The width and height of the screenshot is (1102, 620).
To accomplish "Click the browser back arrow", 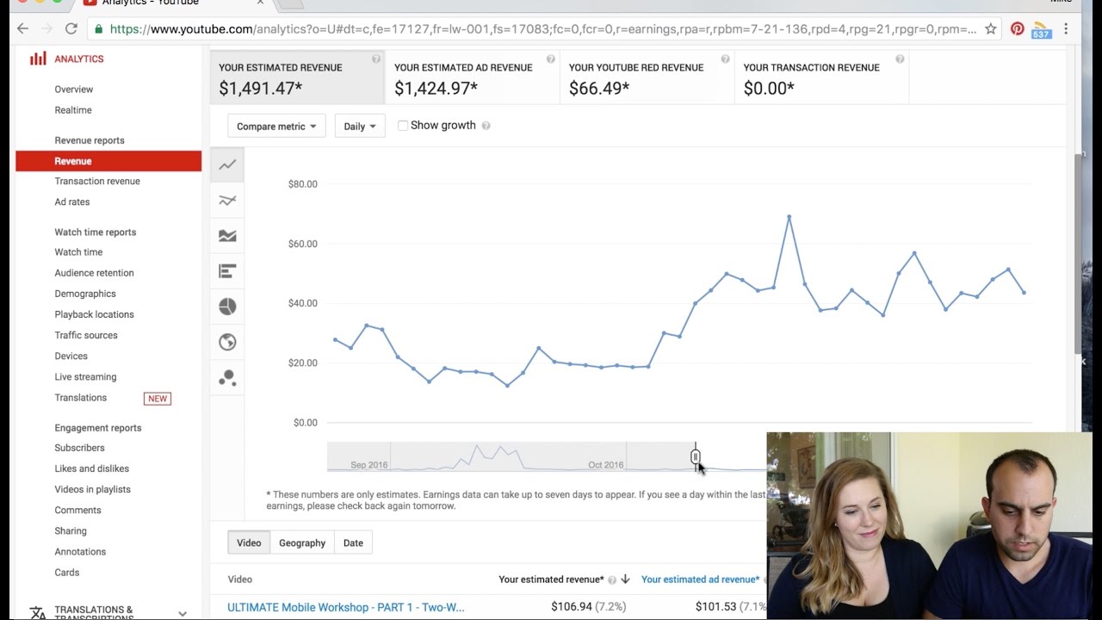I will pyautogui.click(x=22, y=28).
